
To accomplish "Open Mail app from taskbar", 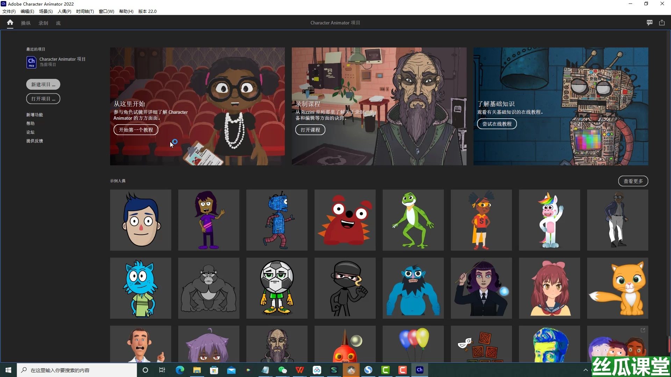I will (x=231, y=370).
